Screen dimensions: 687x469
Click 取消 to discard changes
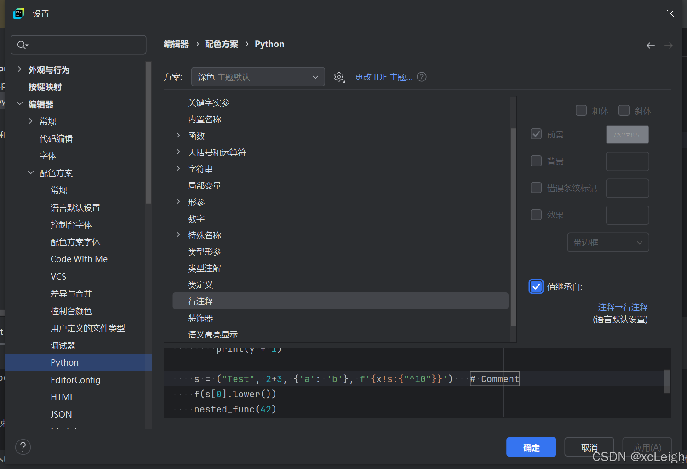[589, 447]
